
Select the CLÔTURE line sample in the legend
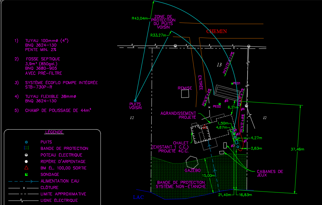pos(21,188)
